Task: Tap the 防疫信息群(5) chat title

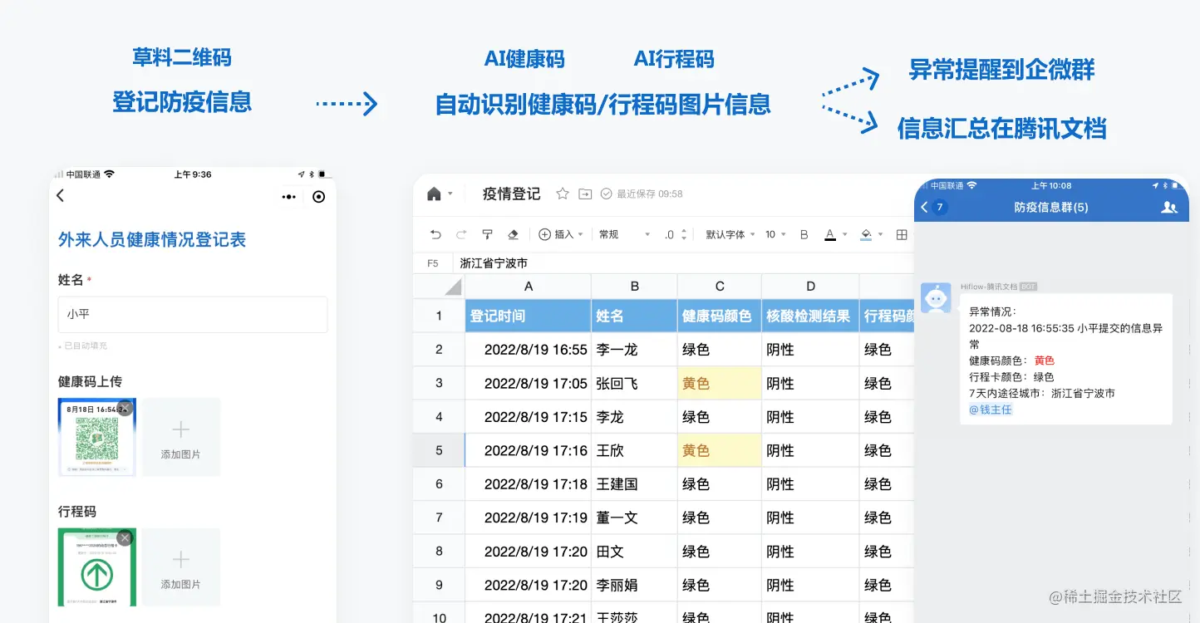Action: (1050, 207)
